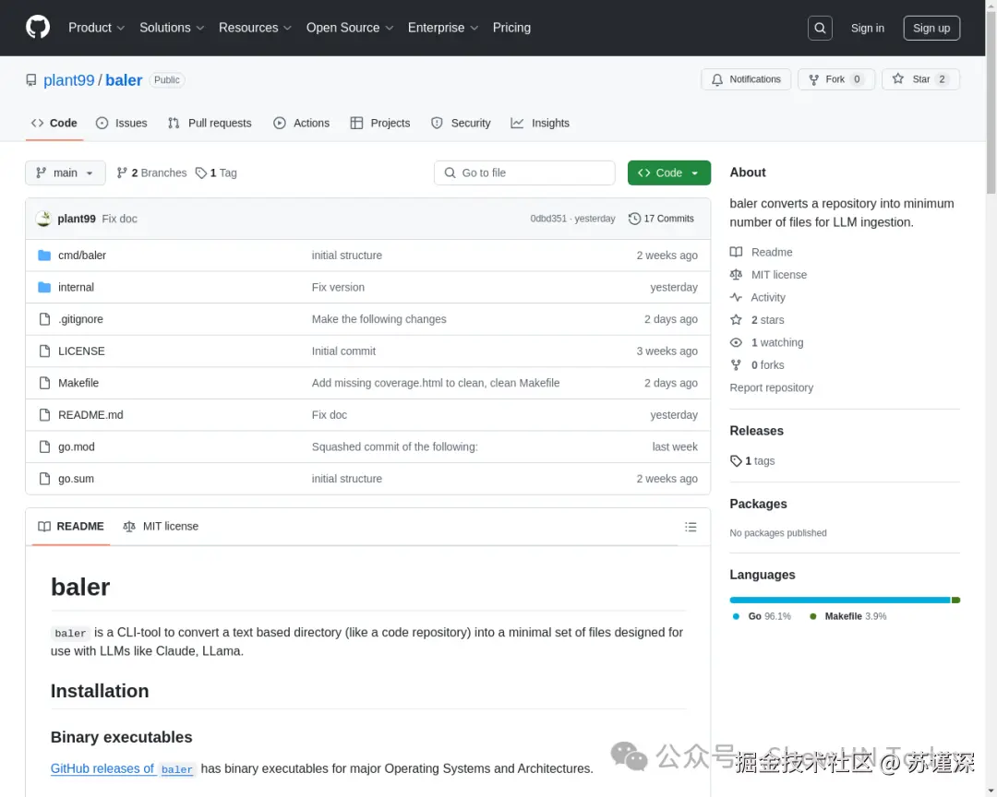The height and width of the screenshot is (797, 997).
Task: Open 'Squashed commit of the following:' message
Action: (394, 446)
